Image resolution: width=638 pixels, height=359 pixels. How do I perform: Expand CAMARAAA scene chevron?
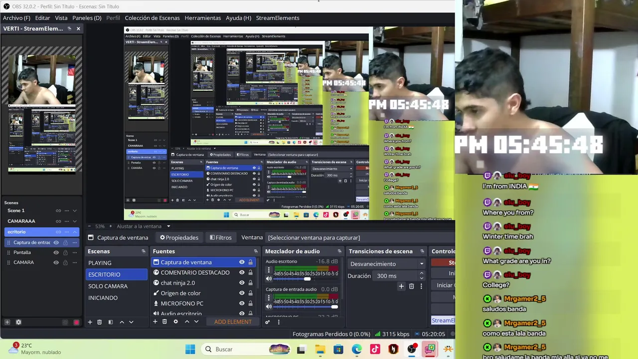click(75, 221)
